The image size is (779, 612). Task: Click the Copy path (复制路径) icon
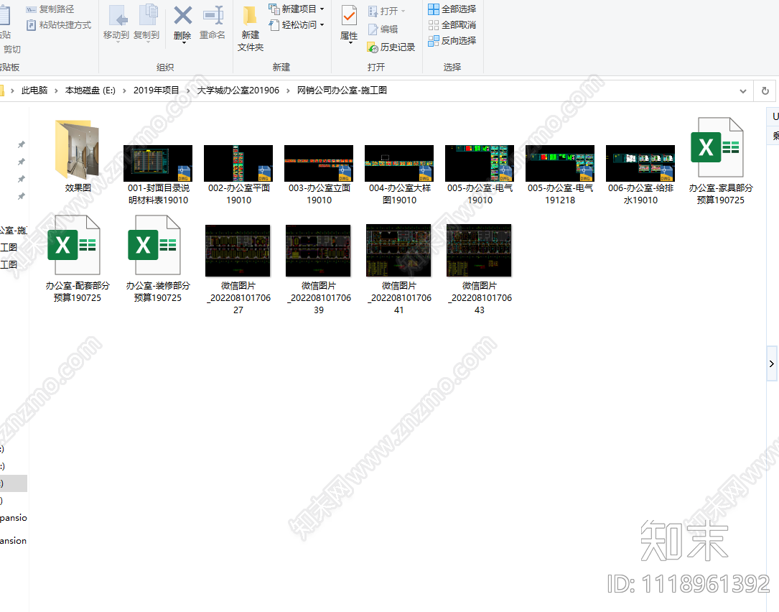(x=32, y=9)
